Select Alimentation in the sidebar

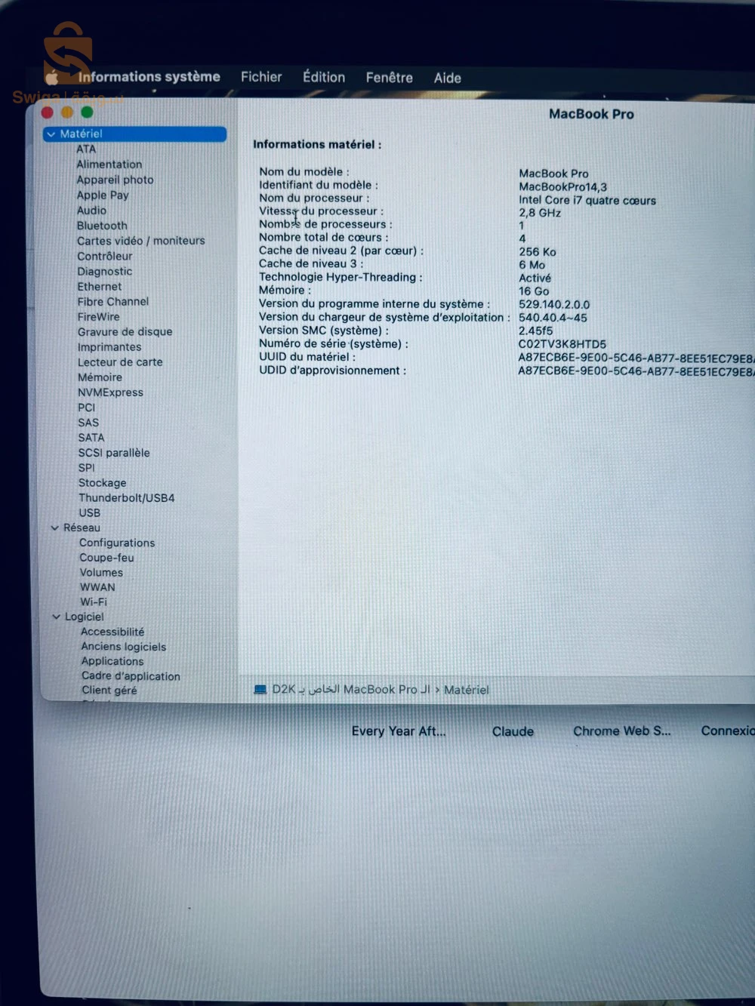tap(109, 165)
